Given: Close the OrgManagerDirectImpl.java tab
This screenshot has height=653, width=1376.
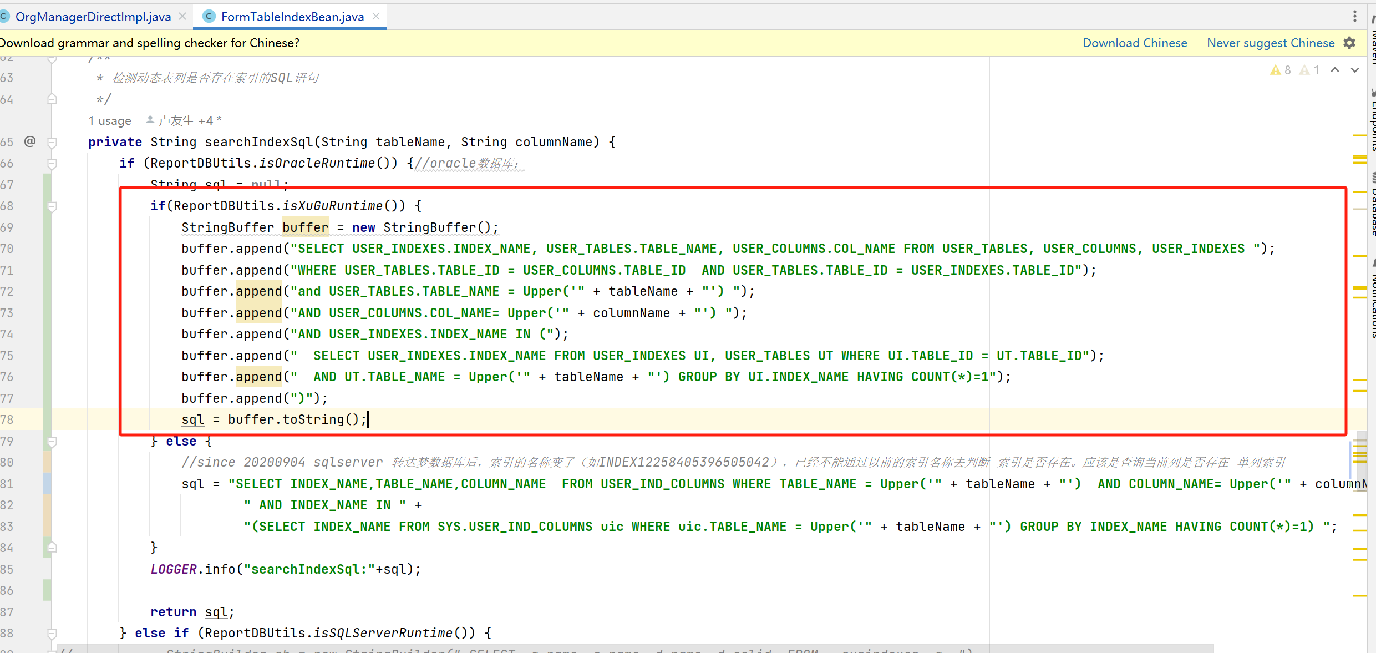Looking at the screenshot, I should tap(182, 17).
